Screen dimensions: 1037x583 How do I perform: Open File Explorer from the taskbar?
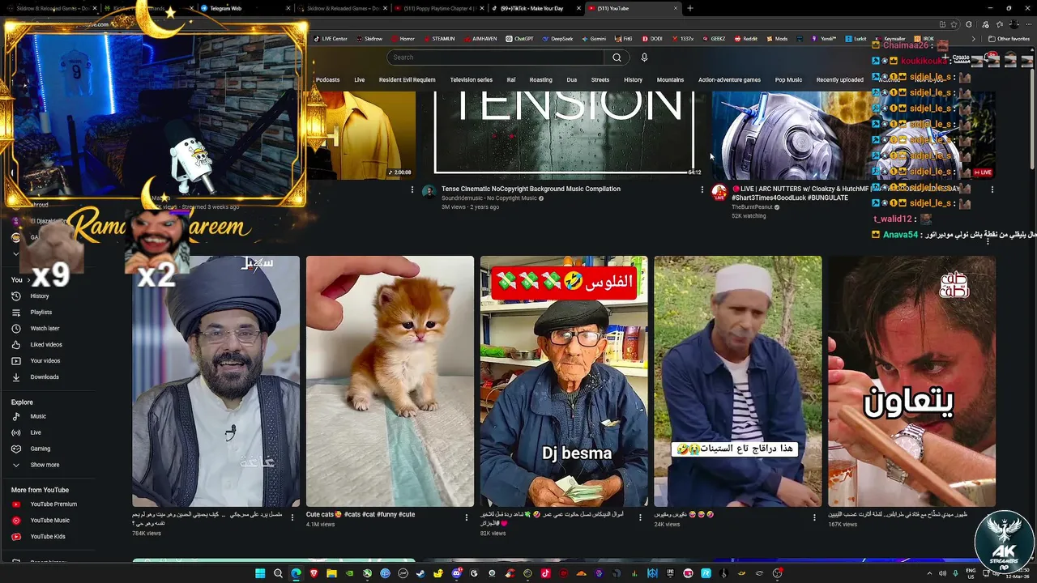tap(331, 573)
